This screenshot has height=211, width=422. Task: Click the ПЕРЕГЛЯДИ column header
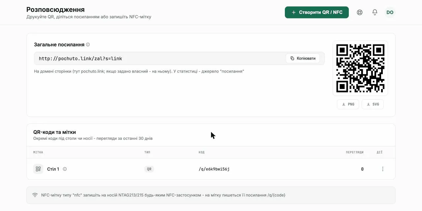coord(355,152)
